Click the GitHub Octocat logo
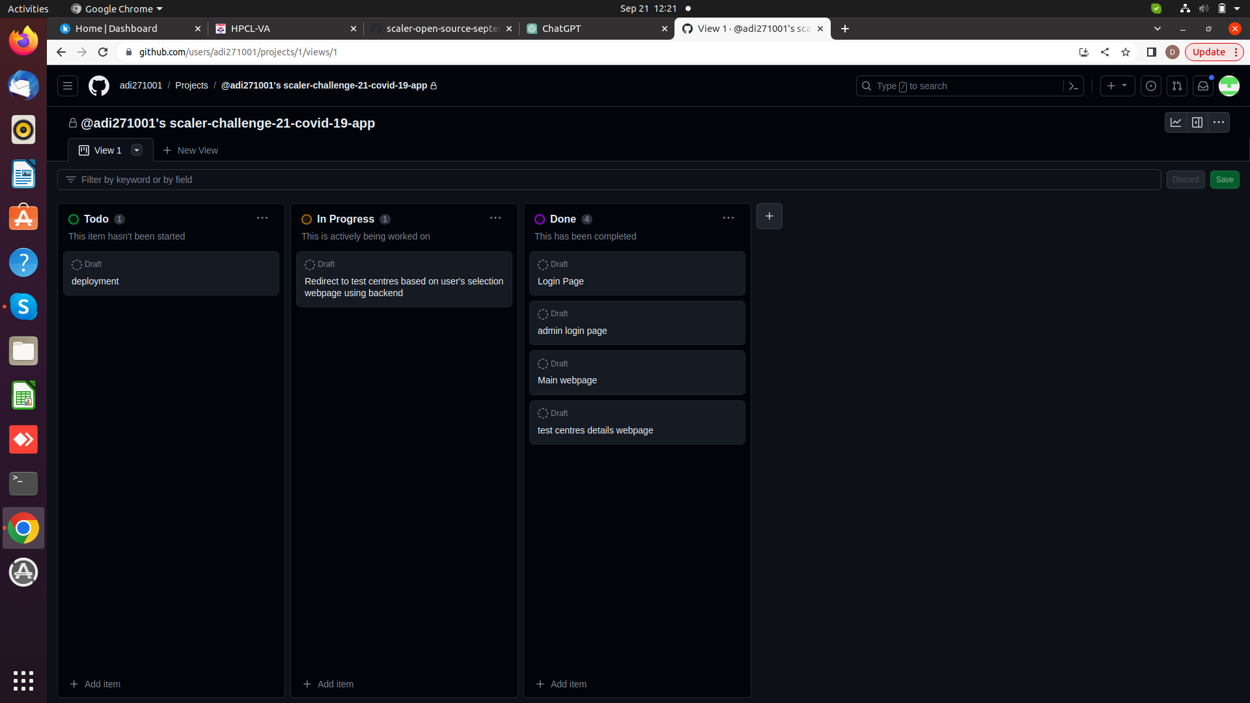Image resolution: width=1250 pixels, height=703 pixels. point(99,86)
